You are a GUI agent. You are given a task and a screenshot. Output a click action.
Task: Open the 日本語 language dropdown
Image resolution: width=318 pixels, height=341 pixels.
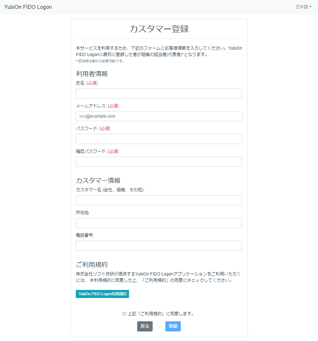(x=303, y=7)
